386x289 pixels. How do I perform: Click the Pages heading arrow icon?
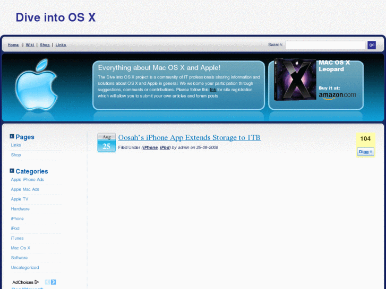[12, 136]
